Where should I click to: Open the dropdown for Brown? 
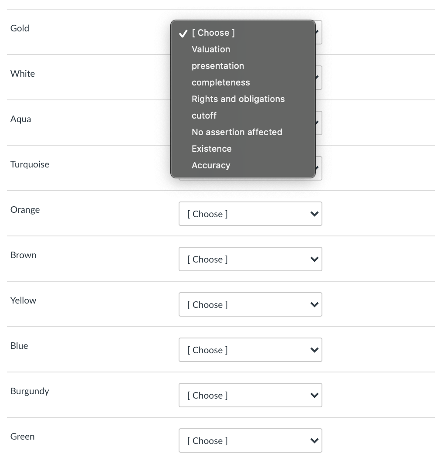(x=250, y=259)
